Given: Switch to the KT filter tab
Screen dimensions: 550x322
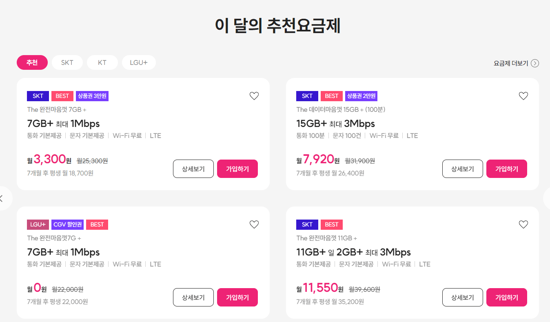Looking at the screenshot, I should click(102, 62).
